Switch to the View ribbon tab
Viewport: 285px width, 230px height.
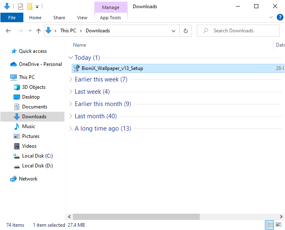82,18
